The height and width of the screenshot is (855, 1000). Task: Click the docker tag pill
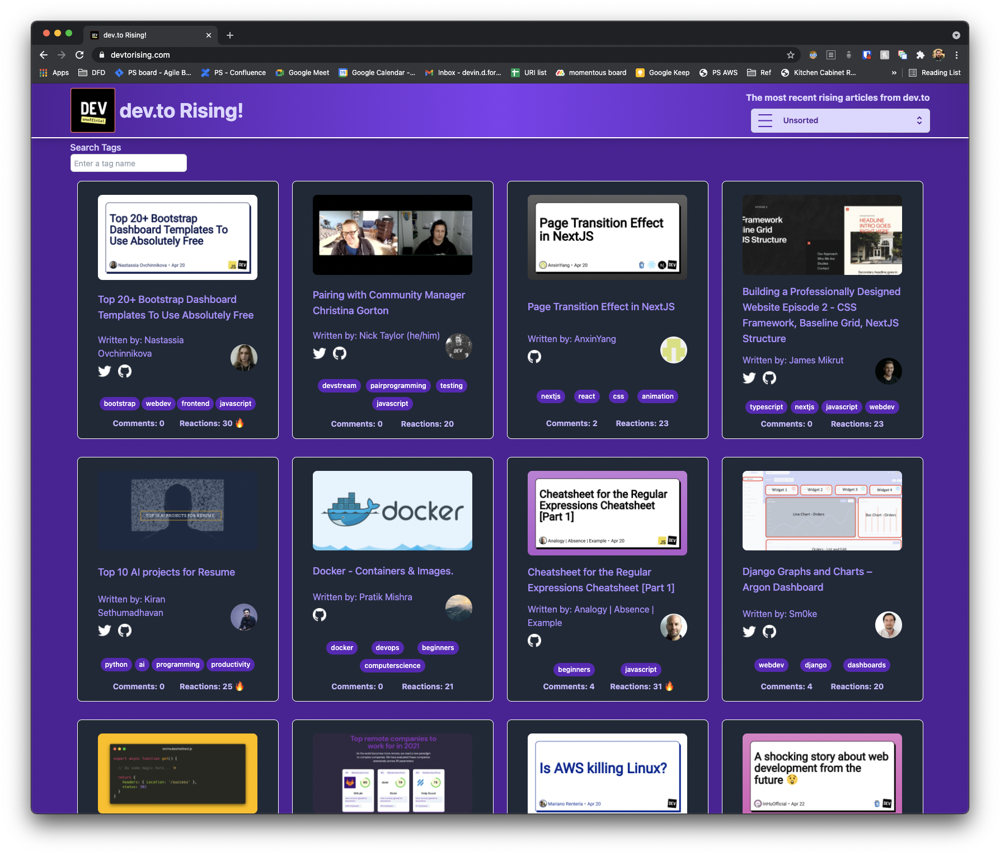pyautogui.click(x=341, y=647)
